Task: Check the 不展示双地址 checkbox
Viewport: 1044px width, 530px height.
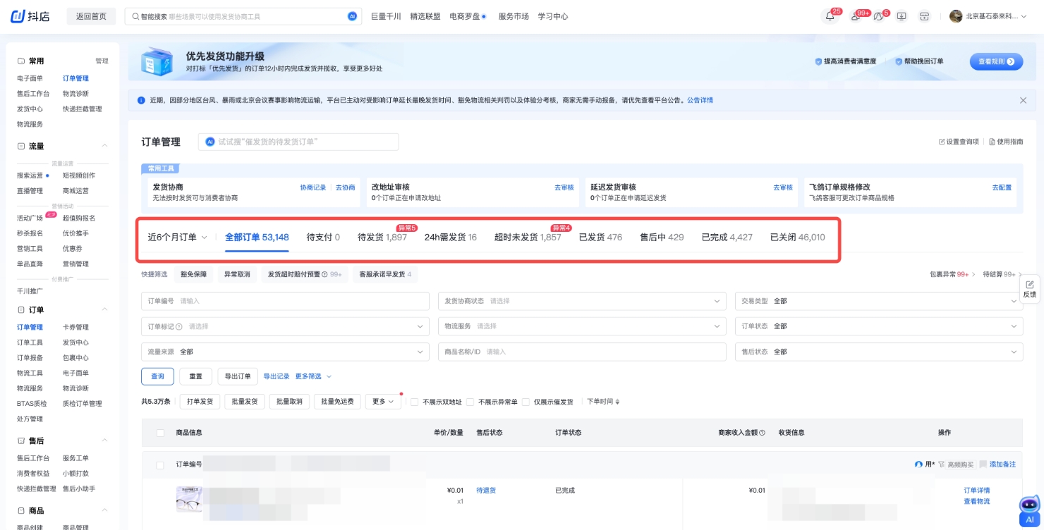Action: point(414,402)
